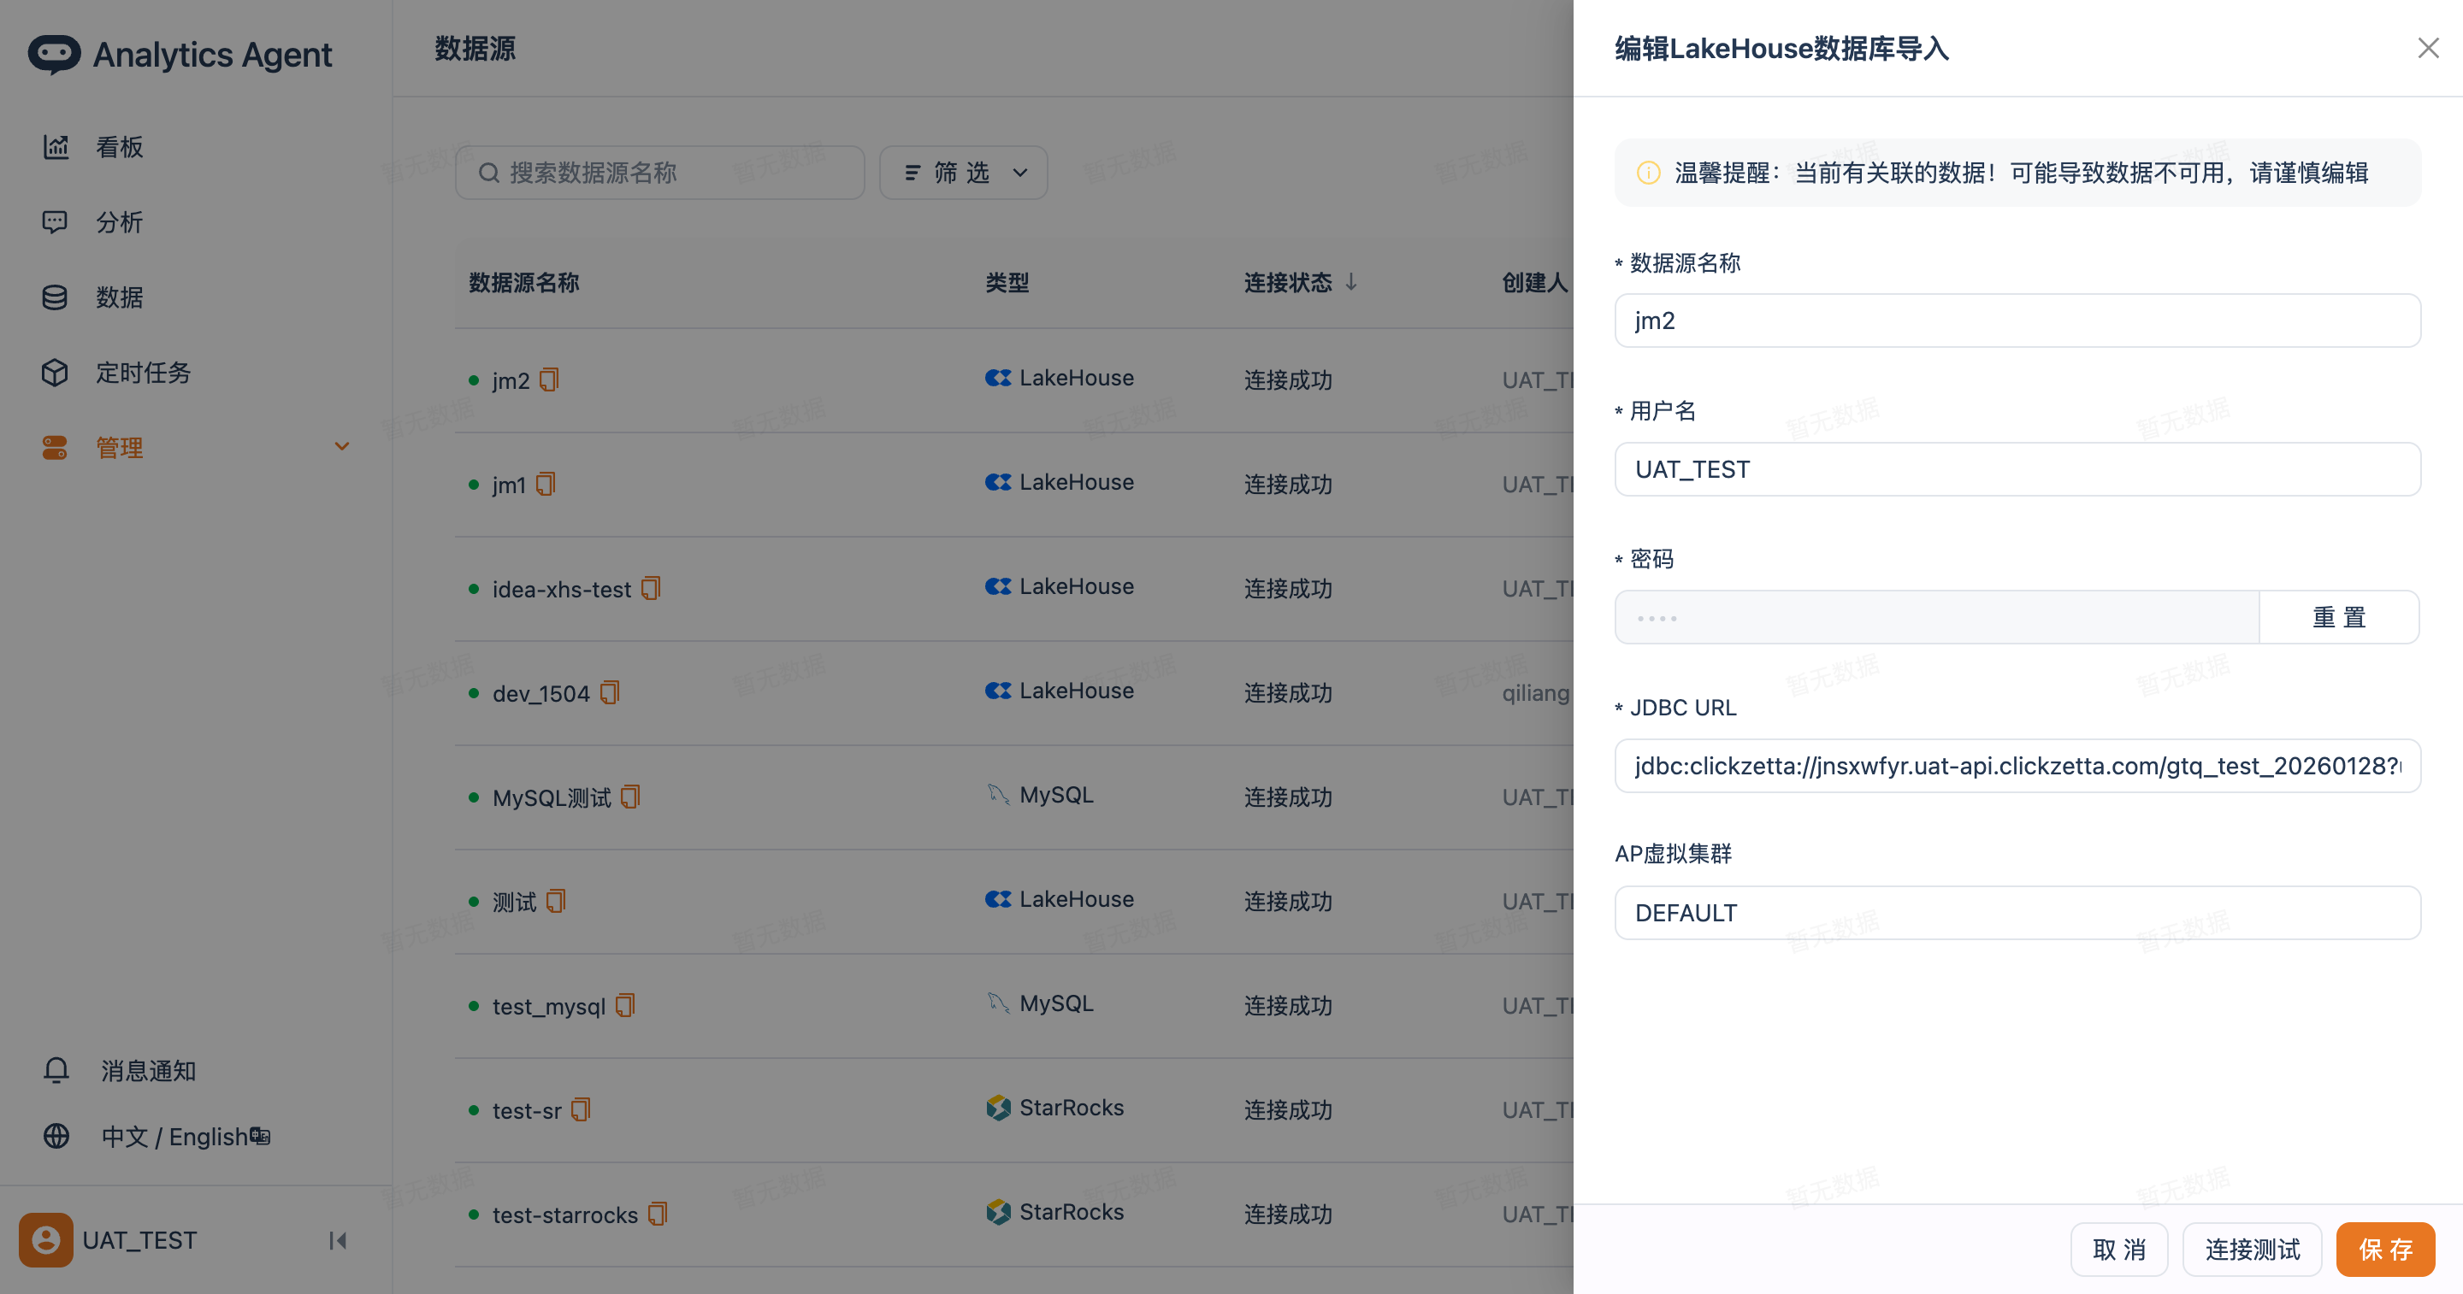Viewport: 2463px width, 1294px height.
Task: Click StarRocks type icon in test-sr row
Action: pos(998,1107)
